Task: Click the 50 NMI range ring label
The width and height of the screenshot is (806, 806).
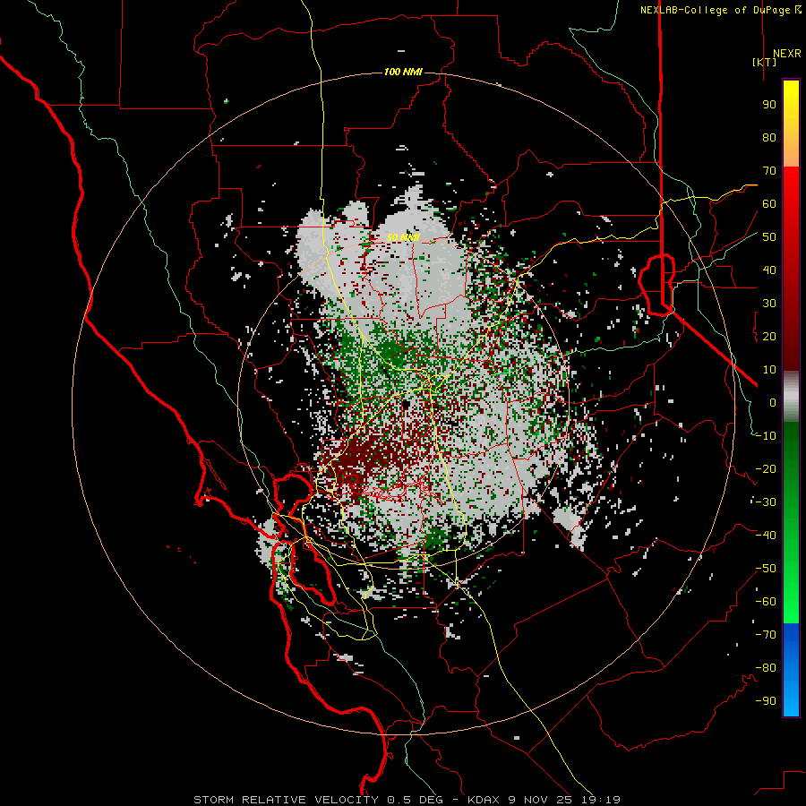Action: pos(403,237)
